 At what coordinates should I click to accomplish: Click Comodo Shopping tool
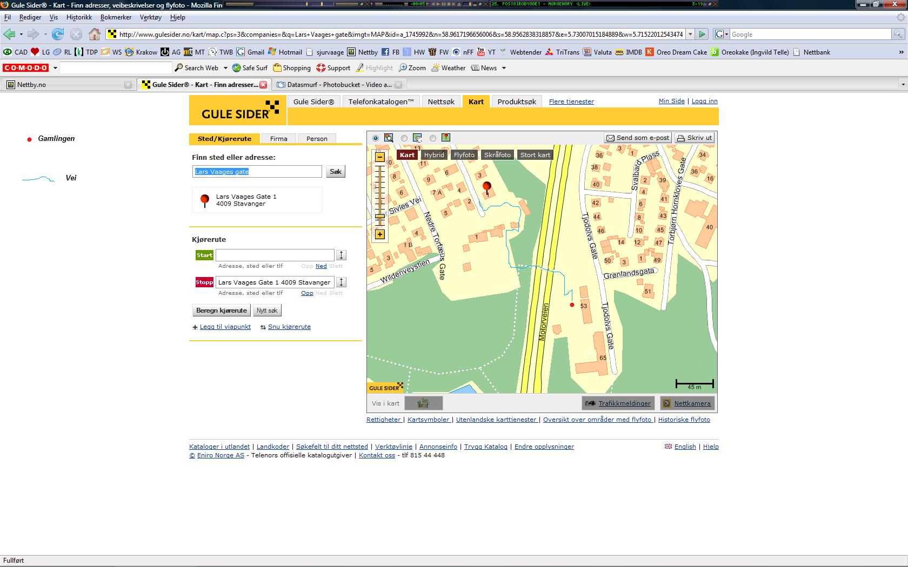coord(292,68)
